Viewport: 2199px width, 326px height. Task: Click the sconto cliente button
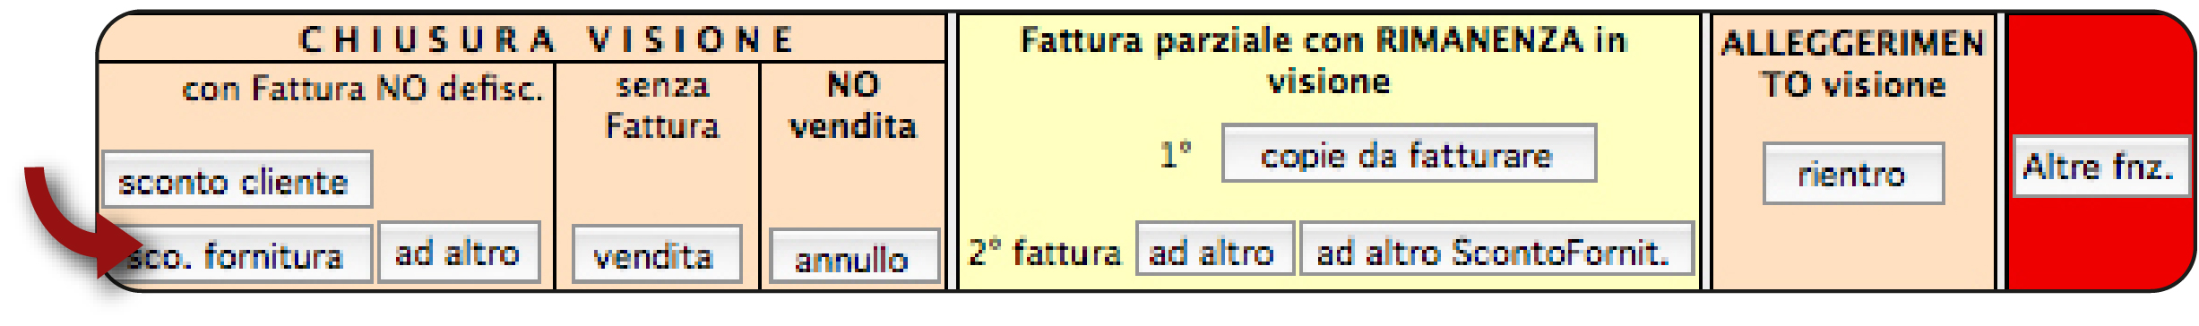point(237,180)
